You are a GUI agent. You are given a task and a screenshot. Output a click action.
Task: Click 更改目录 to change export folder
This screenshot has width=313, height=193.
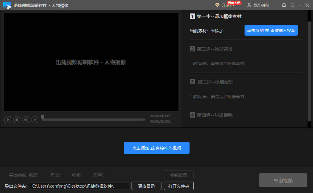tap(146, 186)
